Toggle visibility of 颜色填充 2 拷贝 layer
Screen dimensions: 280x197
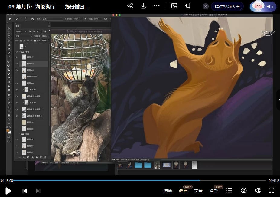(x=17, y=96)
